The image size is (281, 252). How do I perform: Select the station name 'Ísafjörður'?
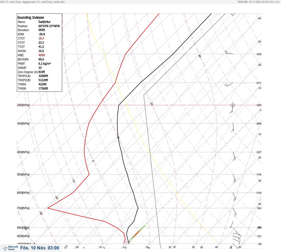[45, 22]
